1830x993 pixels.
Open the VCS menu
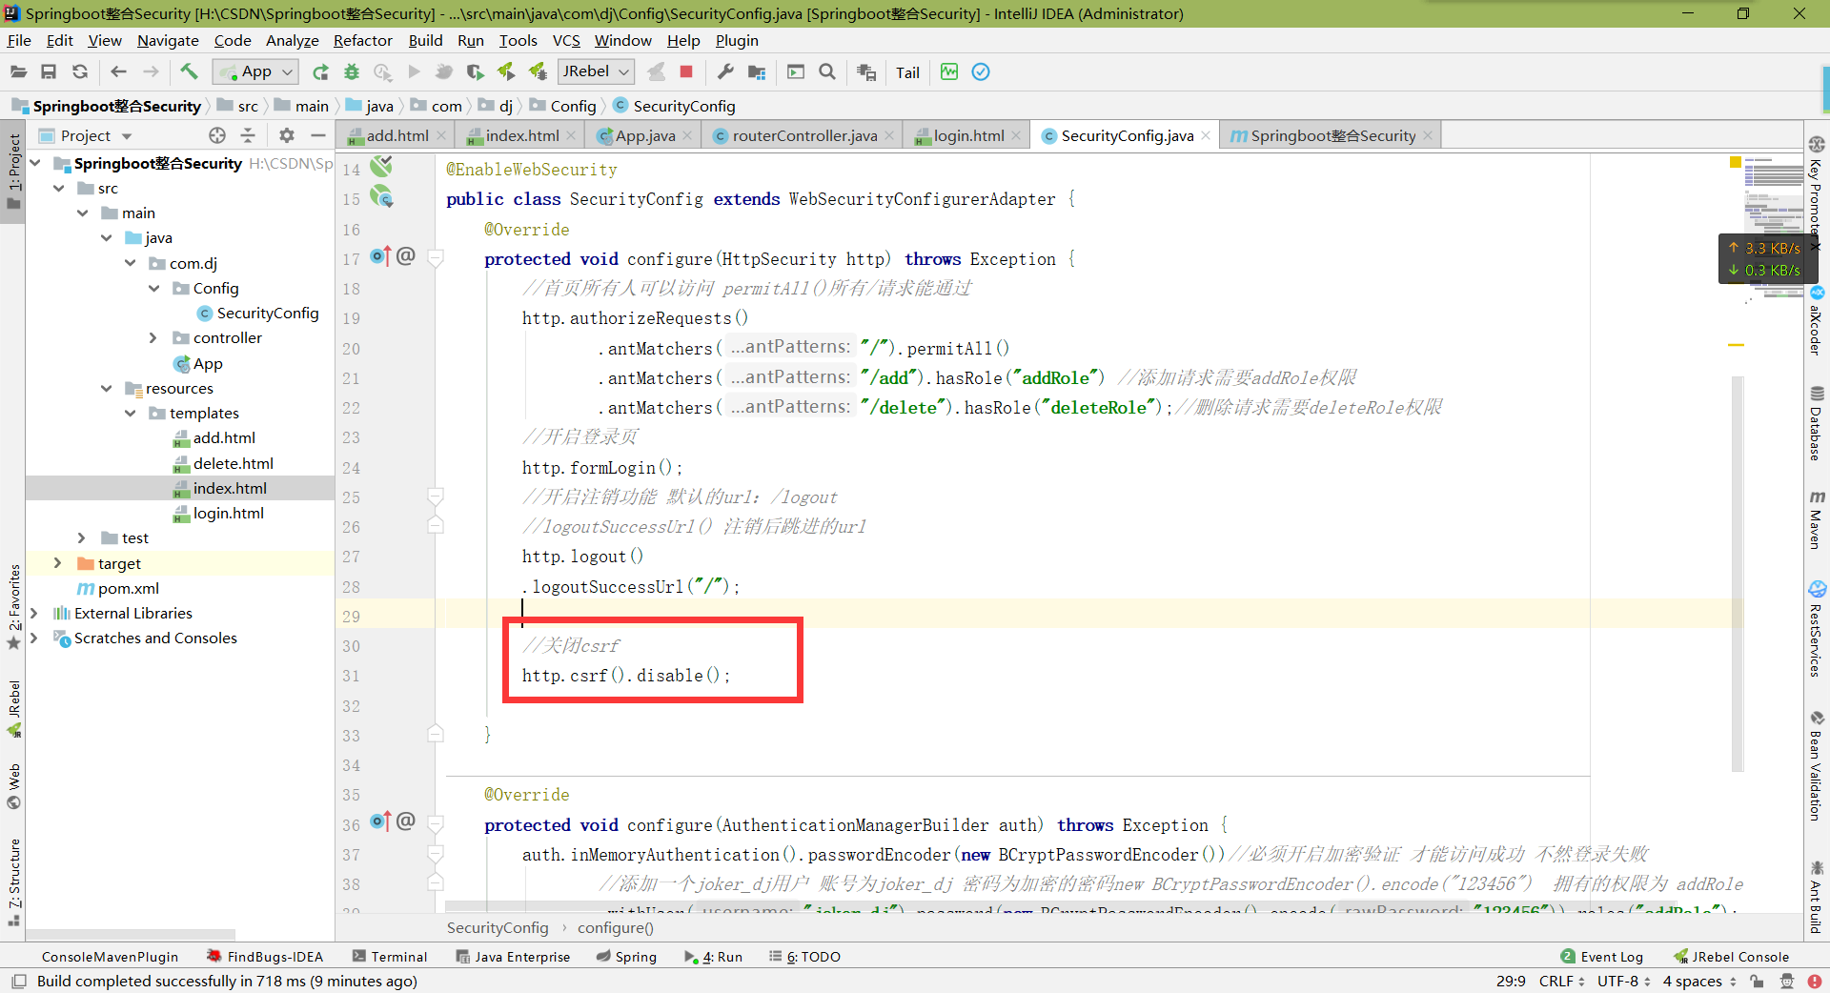click(566, 40)
